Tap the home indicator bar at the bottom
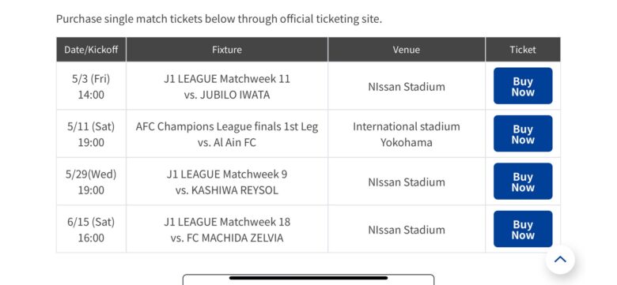Viewport: 617px width, 285px height. 308,278
